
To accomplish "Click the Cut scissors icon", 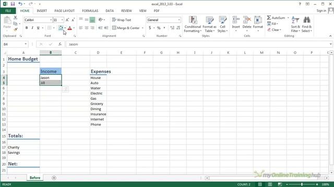I will tap(15, 18).
